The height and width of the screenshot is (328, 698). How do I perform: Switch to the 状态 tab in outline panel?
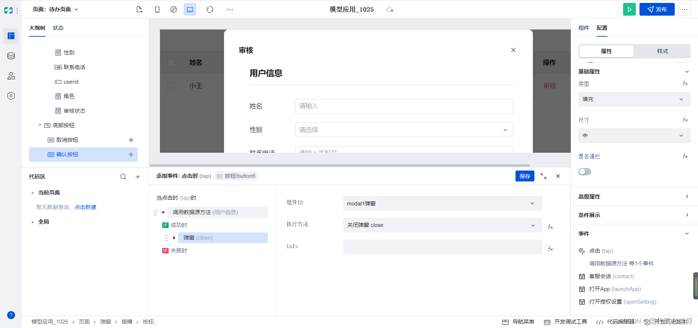pos(58,28)
